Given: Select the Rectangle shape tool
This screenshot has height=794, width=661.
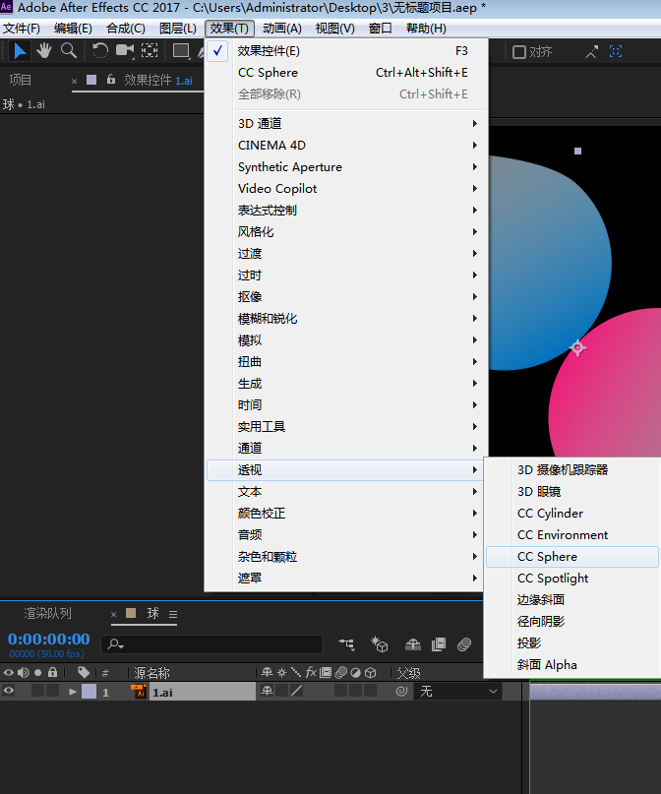Looking at the screenshot, I should click(181, 51).
